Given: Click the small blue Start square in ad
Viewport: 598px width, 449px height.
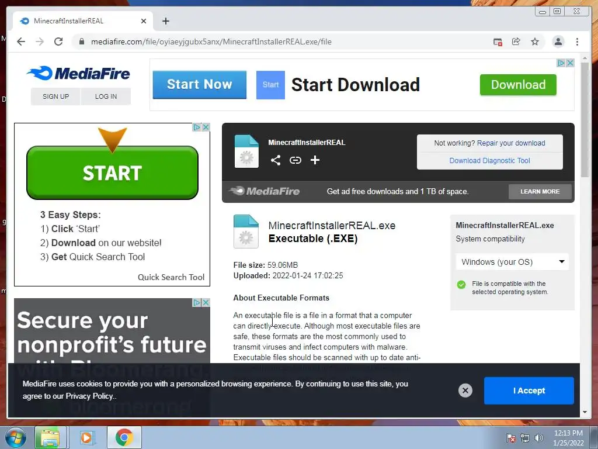Looking at the screenshot, I should [270, 85].
